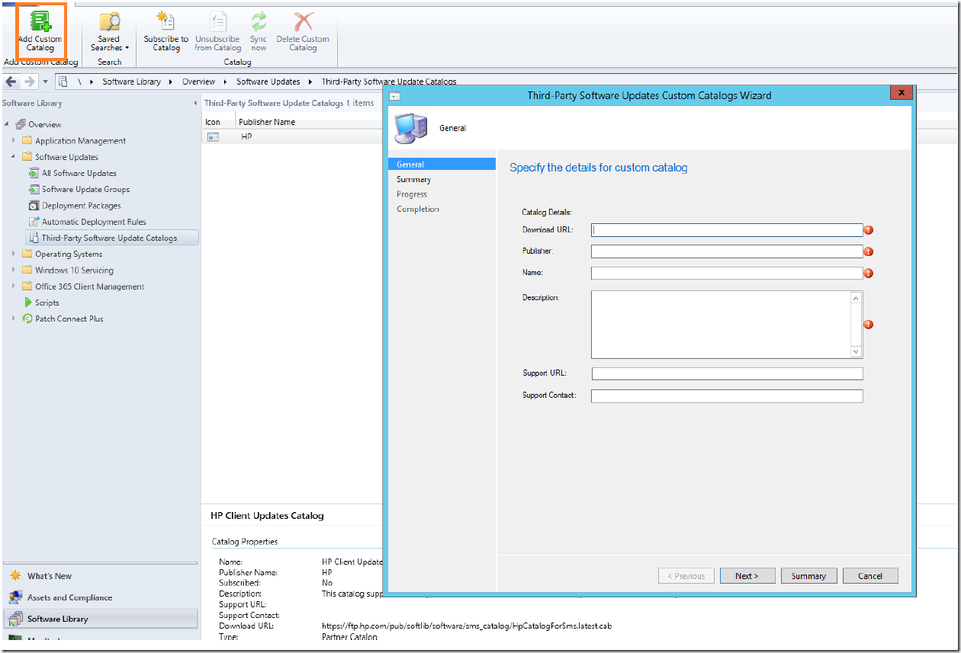This screenshot has width=961, height=653.
Task: Click the Delete Custom Catalog icon
Action: tap(302, 30)
